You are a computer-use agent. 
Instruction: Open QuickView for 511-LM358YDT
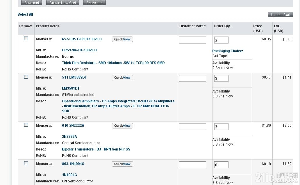[122, 77]
